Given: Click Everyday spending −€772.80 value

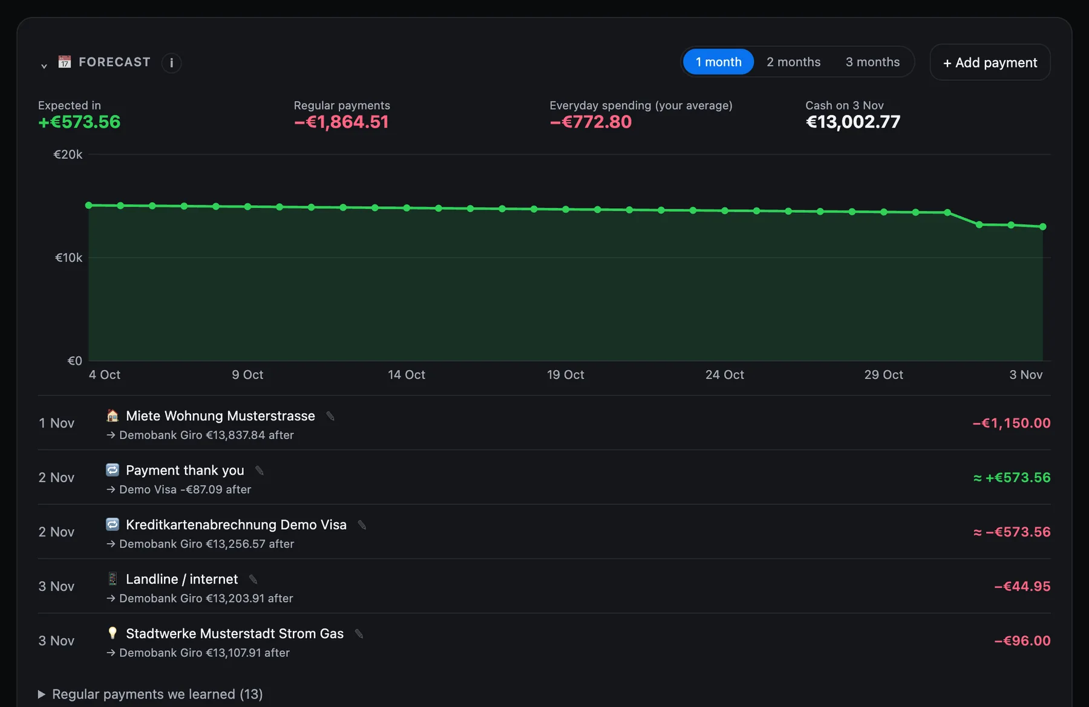Looking at the screenshot, I should 590,122.
